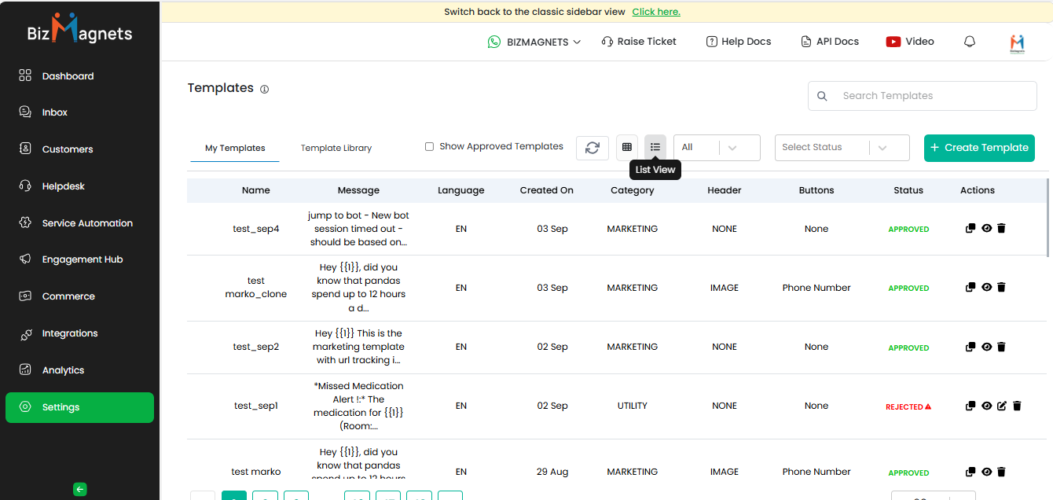This screenshot has height=500, width=1053.
Task: Open Inbox from the sidebar
Action: click(54, 112)
